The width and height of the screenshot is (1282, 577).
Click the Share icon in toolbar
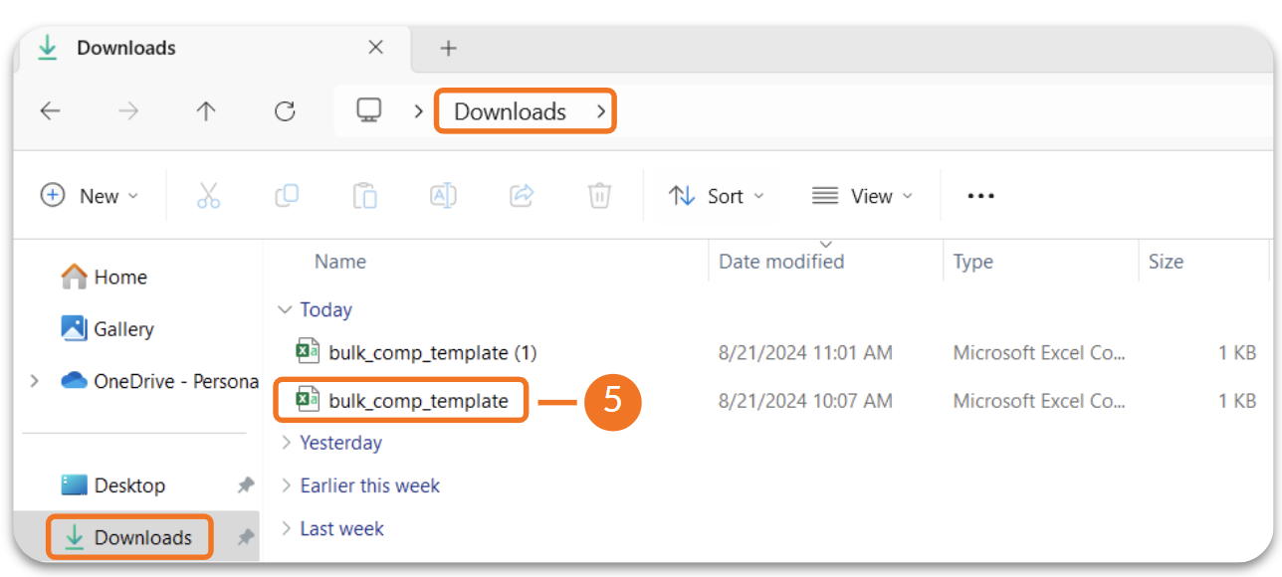[522, 196]
